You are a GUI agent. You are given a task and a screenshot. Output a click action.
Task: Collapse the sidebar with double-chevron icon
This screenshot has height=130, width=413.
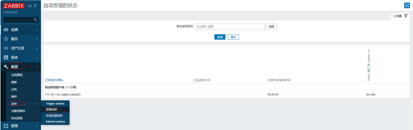click(30, 6)
